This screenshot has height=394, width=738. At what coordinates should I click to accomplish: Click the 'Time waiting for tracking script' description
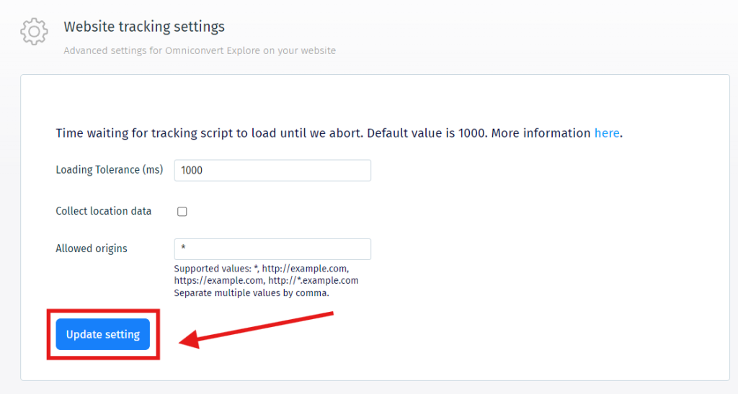tap(216, 133)
